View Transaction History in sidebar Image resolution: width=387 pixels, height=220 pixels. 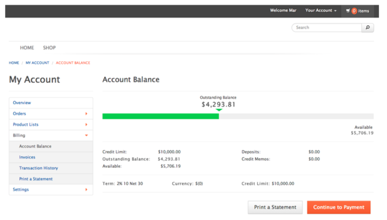pyautogui.click(x=39, y=168)
